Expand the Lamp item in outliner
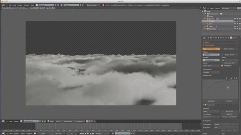This screenshot has height=135, width=241. tap(205, 26)
